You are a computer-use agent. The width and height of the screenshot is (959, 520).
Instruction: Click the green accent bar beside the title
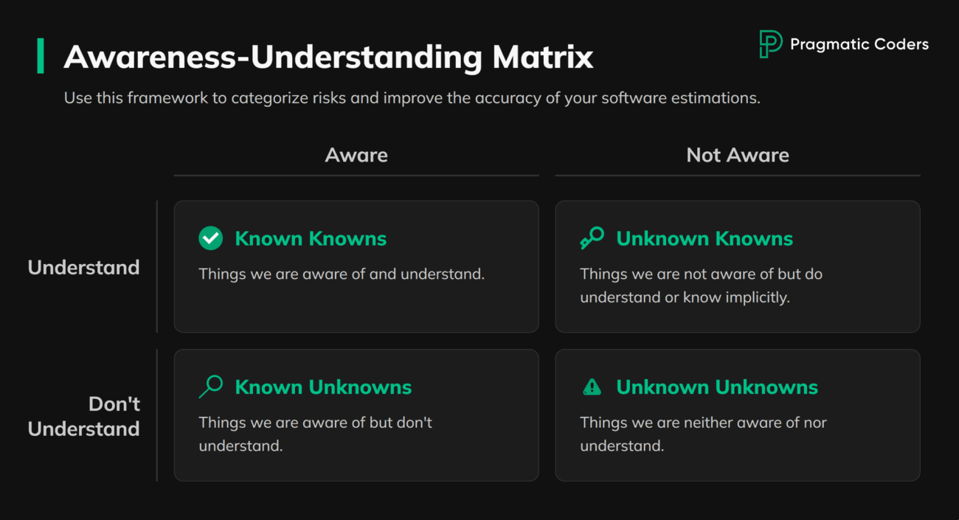click(42, 55)
